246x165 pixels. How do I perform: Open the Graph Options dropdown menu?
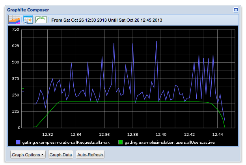pyautogui.click(x=28, y=155)
